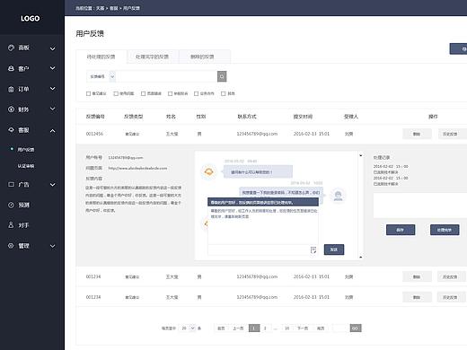The image size is (467, 350).
Task: Click the 提交时间 column header
Action: [x=303, y=117]
